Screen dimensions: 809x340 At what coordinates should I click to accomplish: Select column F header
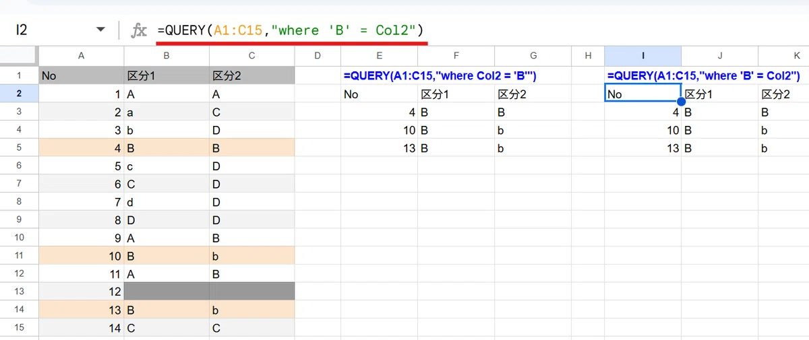pyautogui.click(x=456, y=56)
